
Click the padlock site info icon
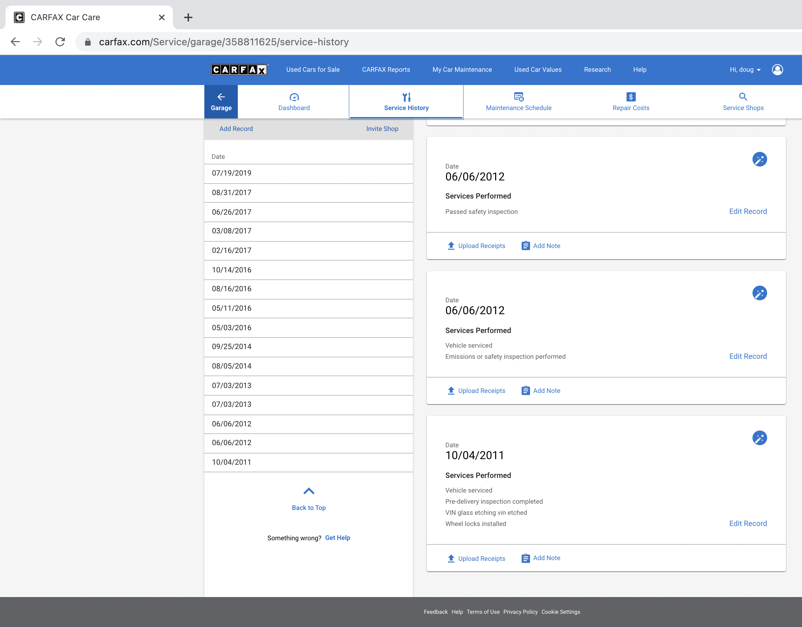tap(88, 42)
